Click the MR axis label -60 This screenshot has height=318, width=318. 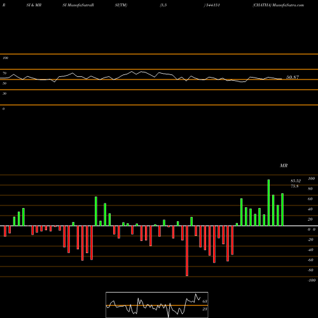tap(310, 260)
